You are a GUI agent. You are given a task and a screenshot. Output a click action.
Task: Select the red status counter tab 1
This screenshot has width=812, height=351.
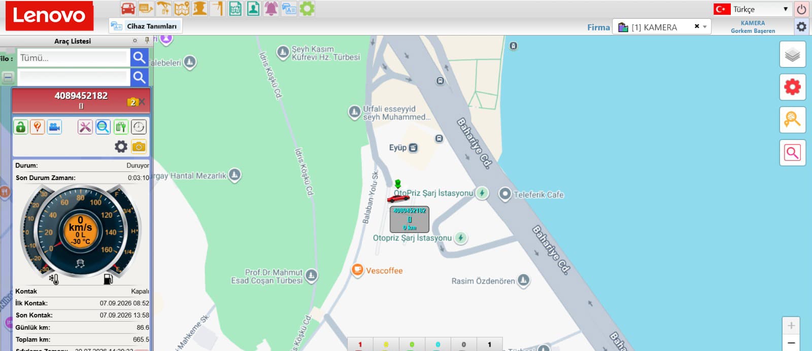click(360, 344)
